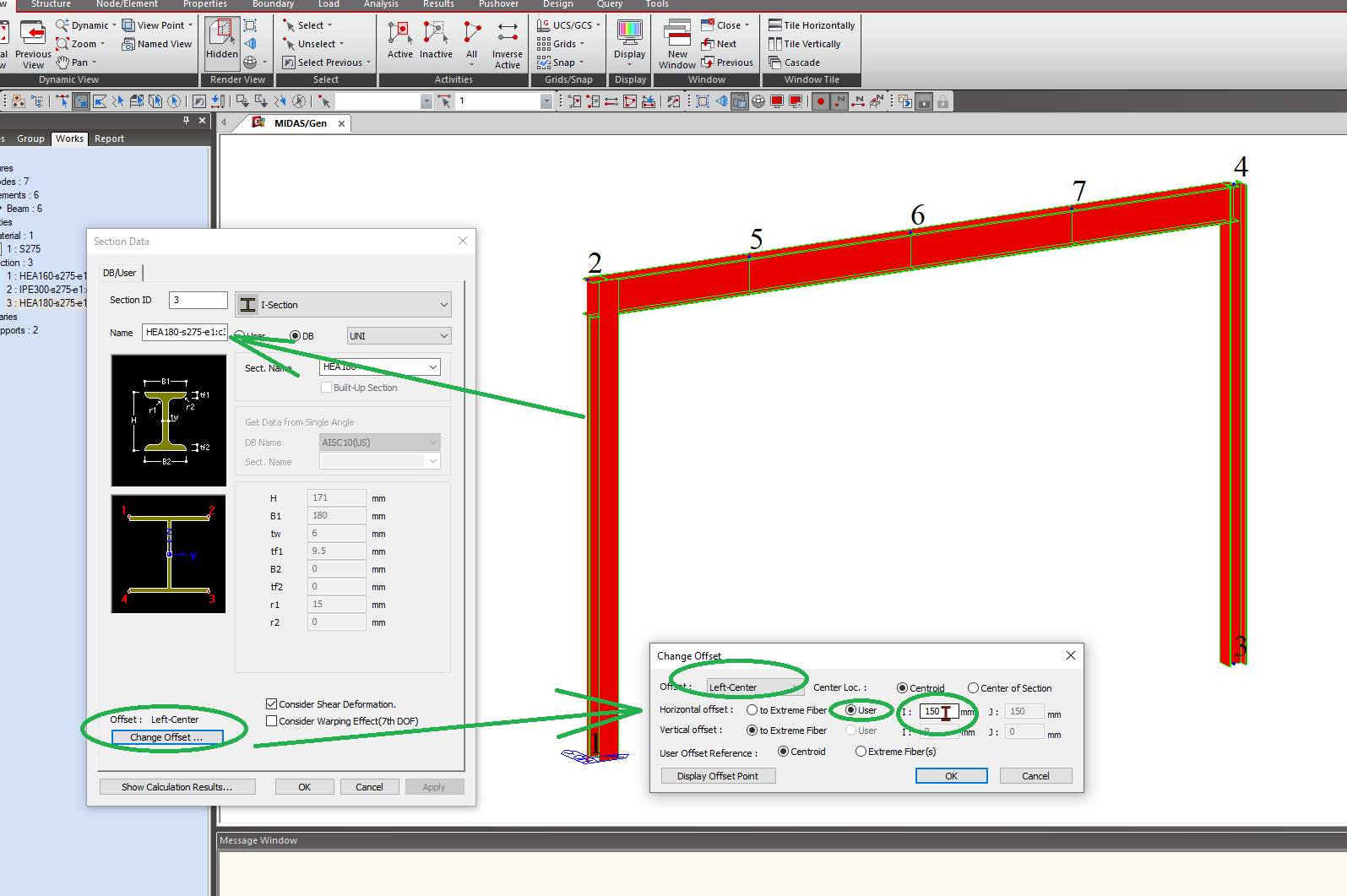The image size is (1347, 896).
Task: Expand the Grids dropdown
Action: coord(583,44)
